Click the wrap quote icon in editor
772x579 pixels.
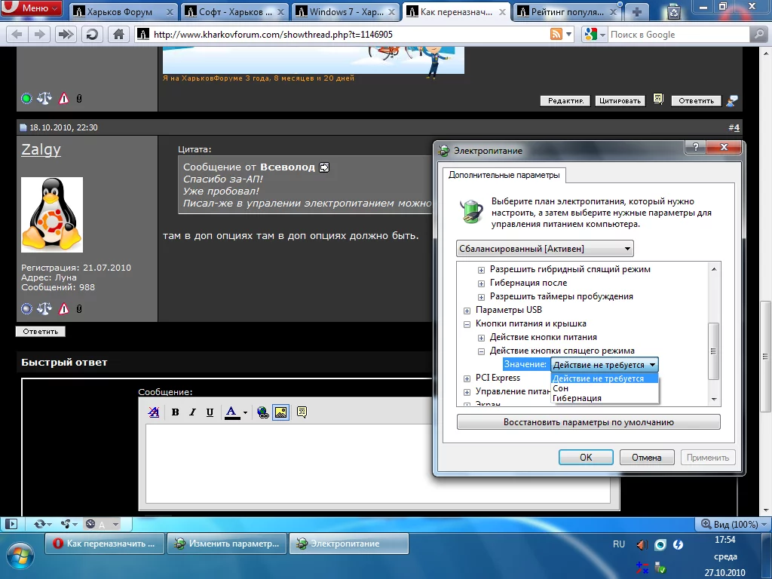pyautogui.click(x=302, y=412)
